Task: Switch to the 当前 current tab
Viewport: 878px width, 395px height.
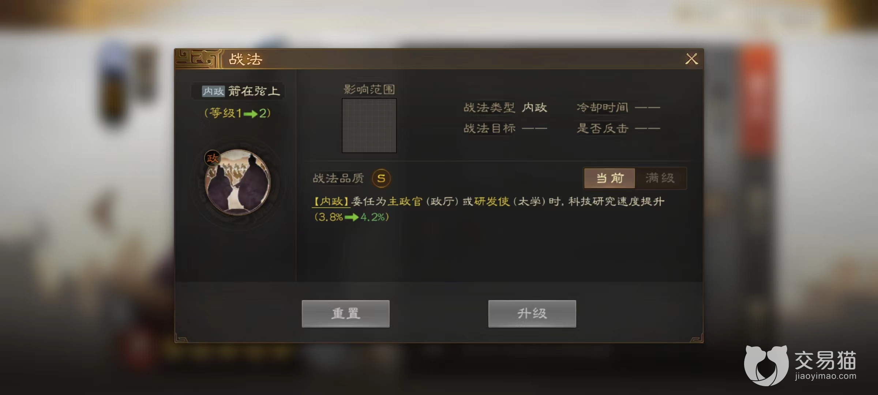Action: (x=609, y=178)
